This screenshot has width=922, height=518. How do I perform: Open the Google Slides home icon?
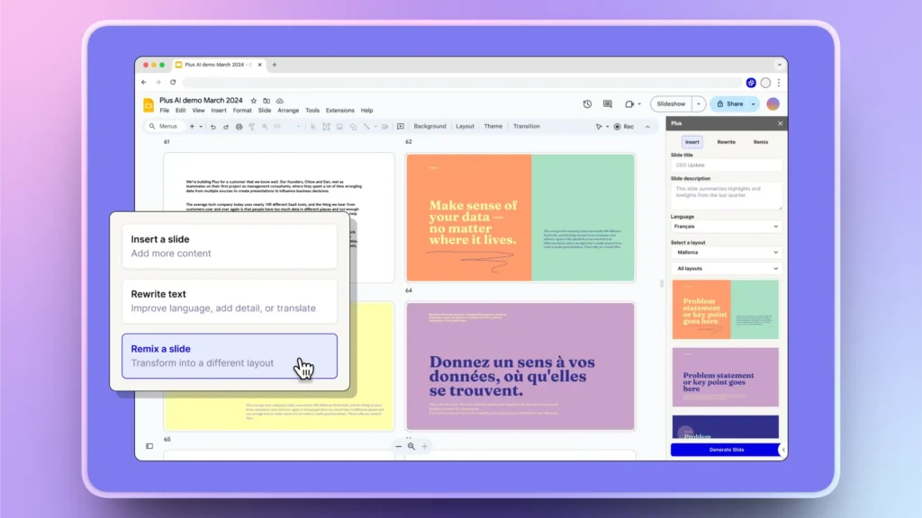coord(149,104)
